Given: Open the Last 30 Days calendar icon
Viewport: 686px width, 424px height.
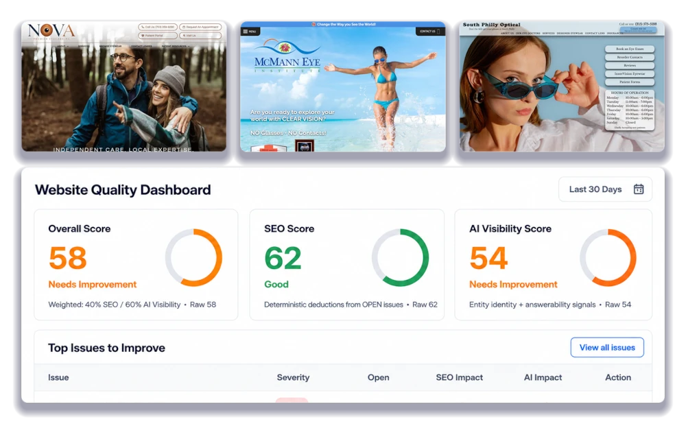Looking at the screenshot, I should point(638,189).
